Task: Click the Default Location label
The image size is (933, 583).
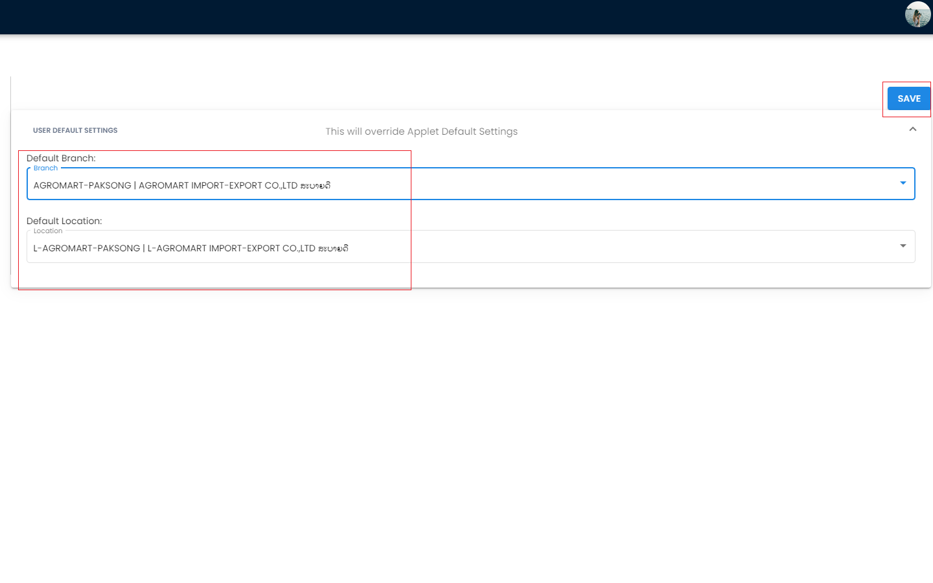Action: [64, 221]
